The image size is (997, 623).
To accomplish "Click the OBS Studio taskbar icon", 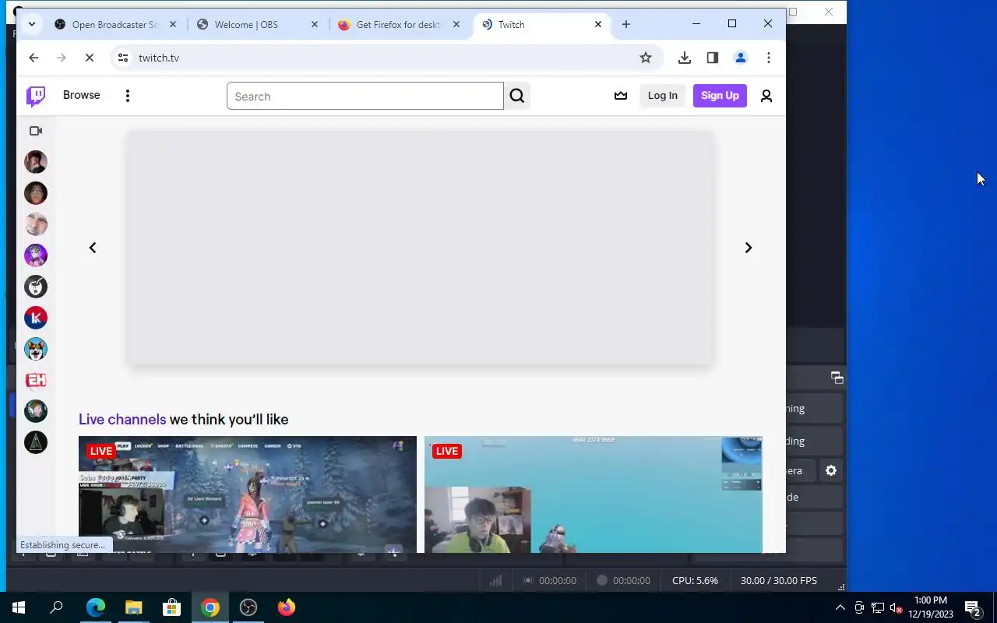I will (x=248, y=607).
